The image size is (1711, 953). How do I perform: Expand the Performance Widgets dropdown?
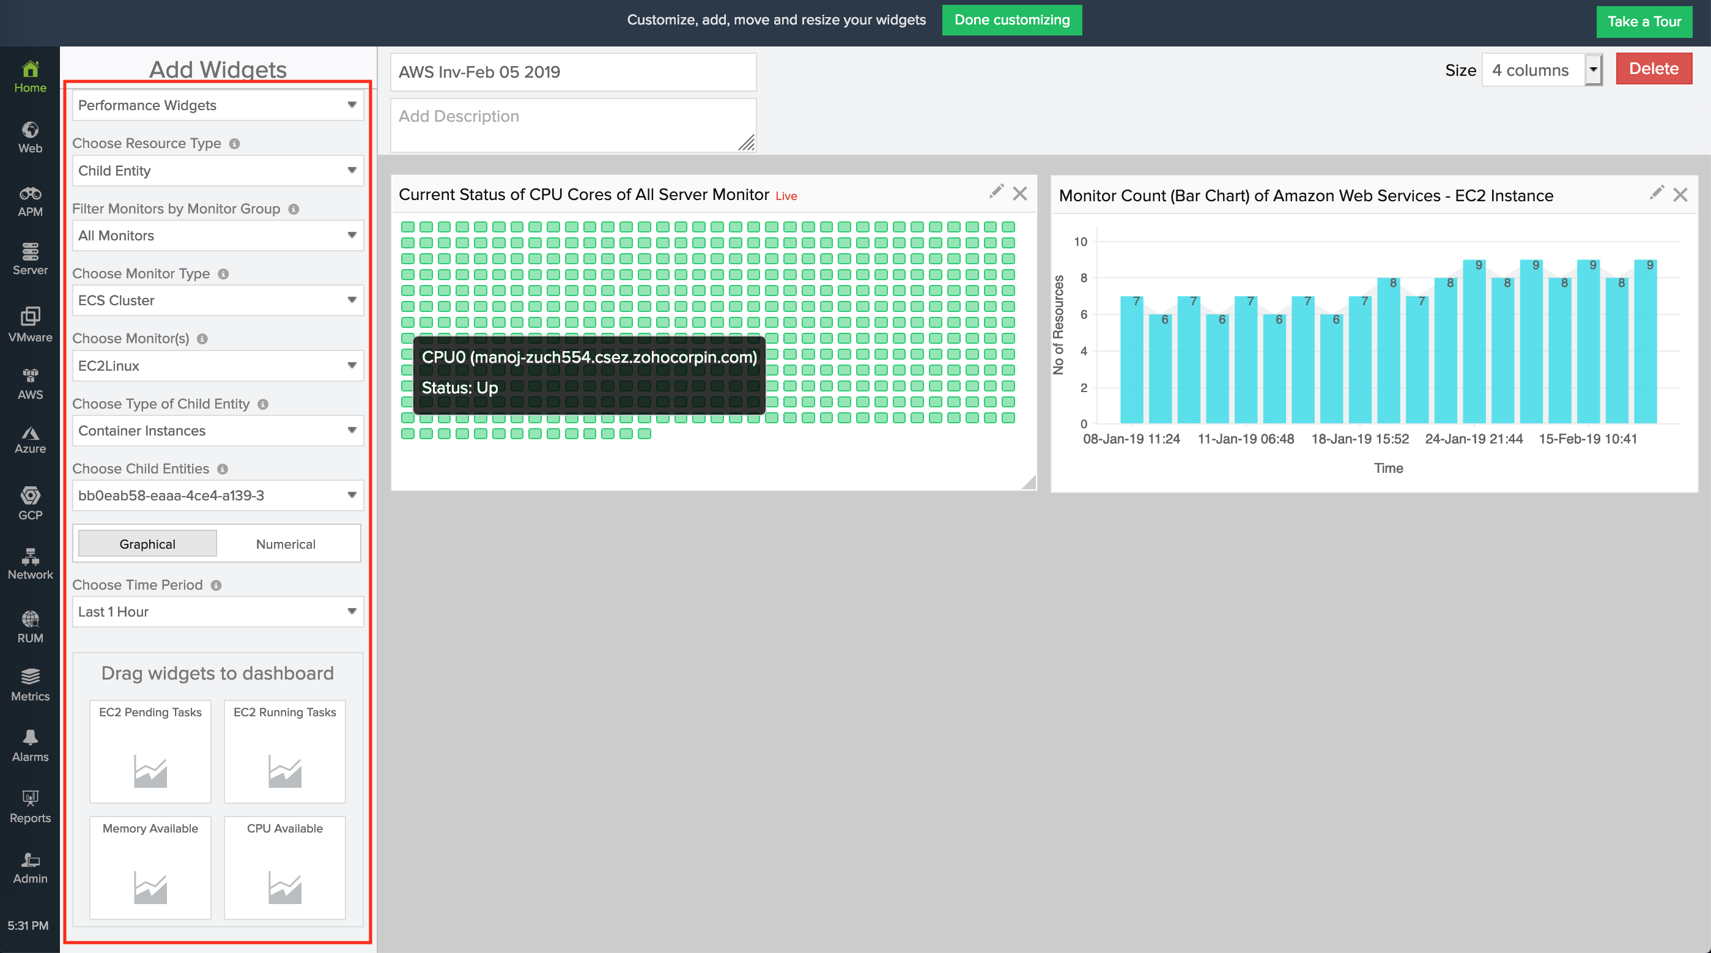(x=218, y=105)
